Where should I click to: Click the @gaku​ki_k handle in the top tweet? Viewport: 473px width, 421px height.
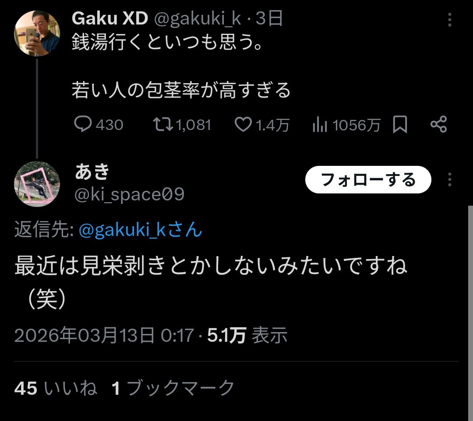[198, 19]
